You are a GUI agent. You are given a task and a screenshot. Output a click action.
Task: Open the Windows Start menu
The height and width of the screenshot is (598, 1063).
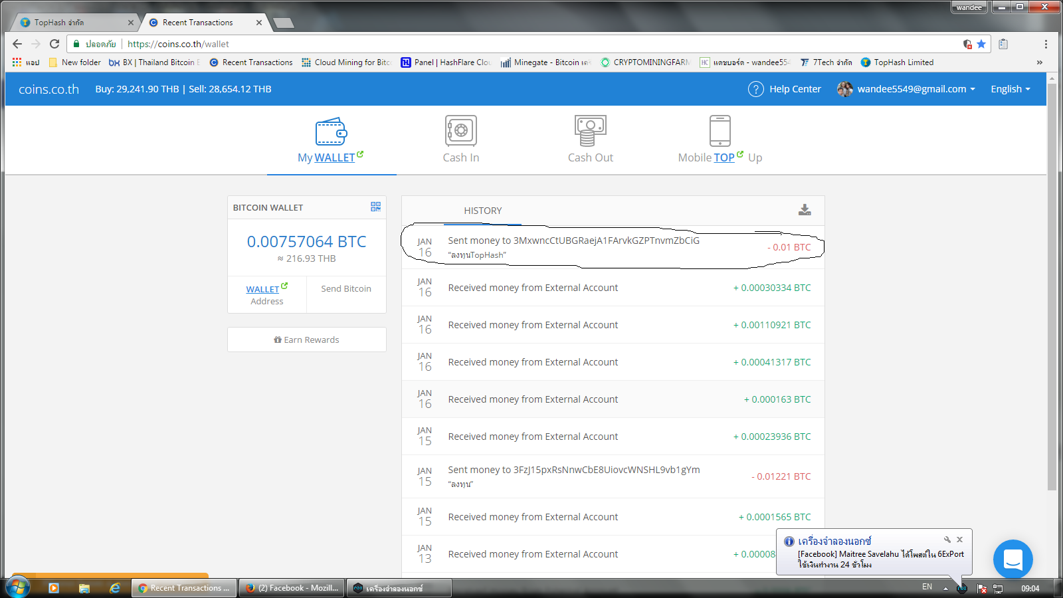click(18, 587)
